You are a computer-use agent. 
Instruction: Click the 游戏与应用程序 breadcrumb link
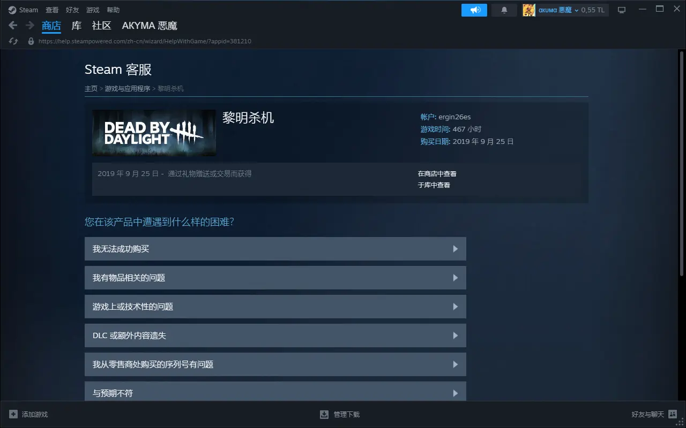128,88
